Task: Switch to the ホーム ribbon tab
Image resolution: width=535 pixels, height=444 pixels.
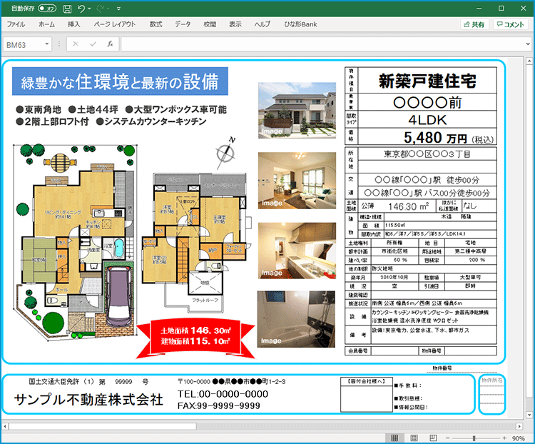Action: (x=46, y=24)
